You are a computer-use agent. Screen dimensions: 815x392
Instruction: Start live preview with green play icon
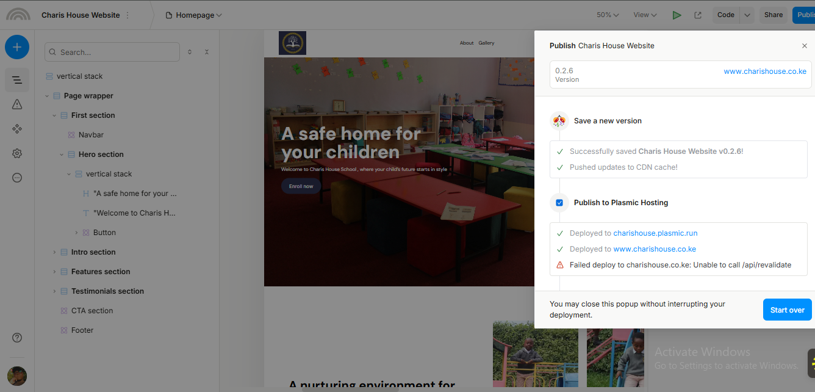[x=677, y=15]
